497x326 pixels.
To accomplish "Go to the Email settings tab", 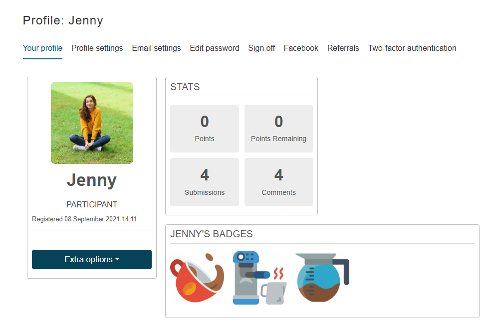I will (x=156, y=48).
